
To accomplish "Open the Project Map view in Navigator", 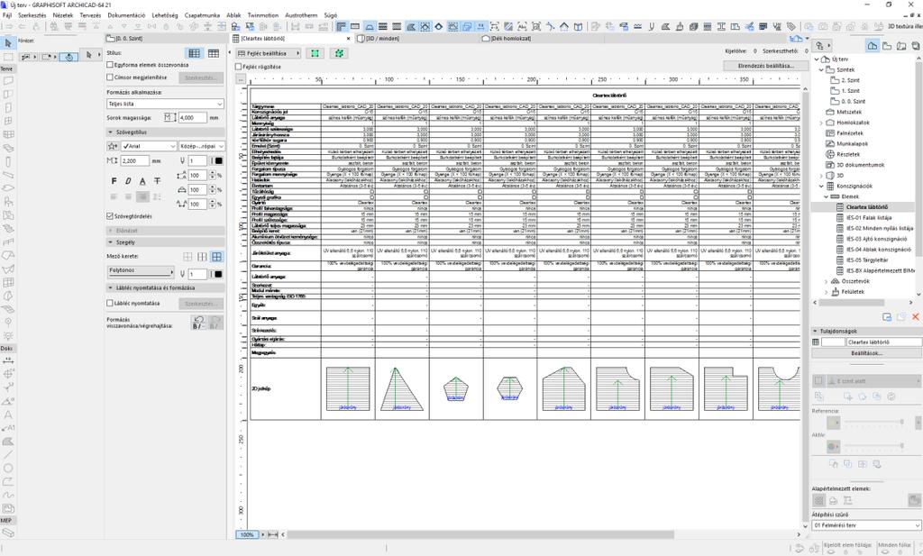I will [873, 45].
